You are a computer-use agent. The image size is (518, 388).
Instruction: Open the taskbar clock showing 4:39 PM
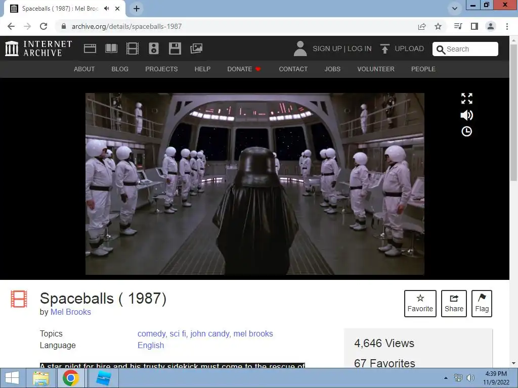coord(496,378)
